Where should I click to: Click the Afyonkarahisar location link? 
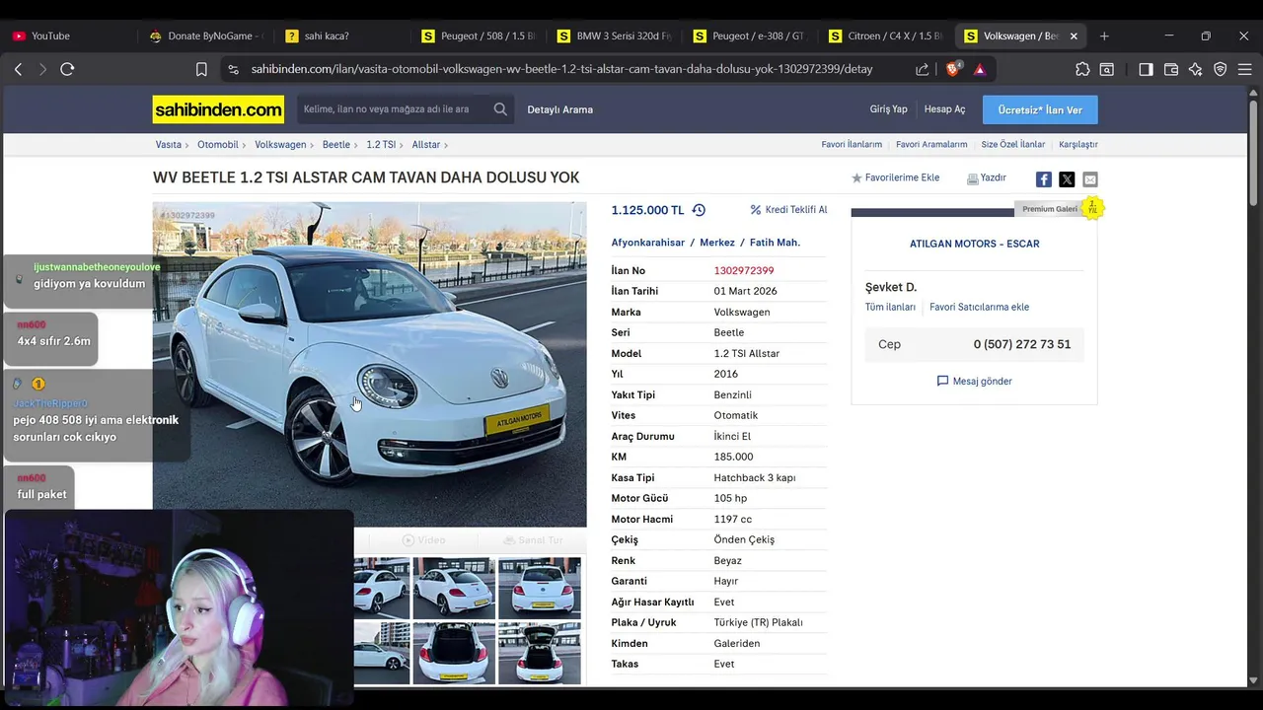point(647,243)
